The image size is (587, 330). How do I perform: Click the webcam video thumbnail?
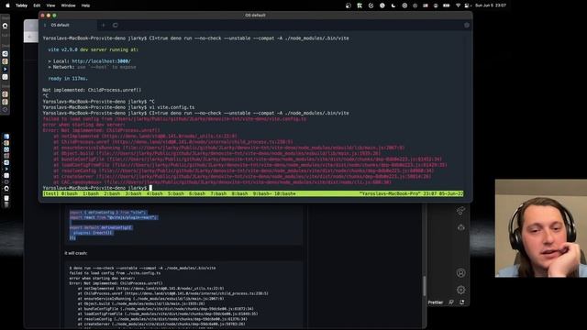[541, 228]
